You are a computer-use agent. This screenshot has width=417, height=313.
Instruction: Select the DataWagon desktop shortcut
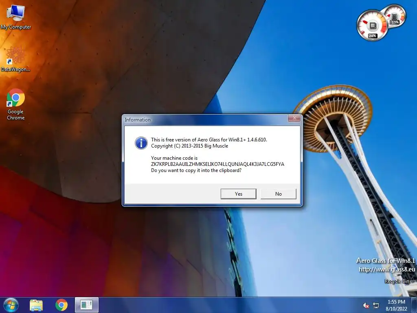point(16,59)
